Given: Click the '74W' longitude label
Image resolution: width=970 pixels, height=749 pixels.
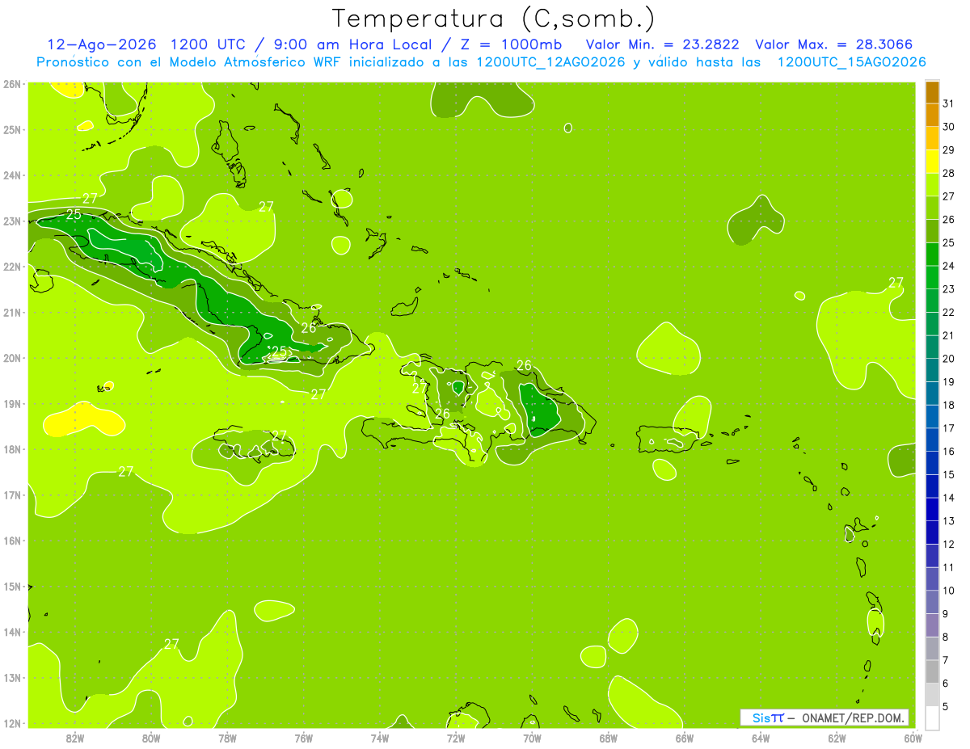Looking at the screenshot, I should coord(380,738).
